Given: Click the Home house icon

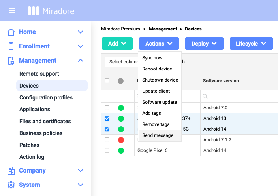Looking at the screenshot, I should click(x=11, y=32).
